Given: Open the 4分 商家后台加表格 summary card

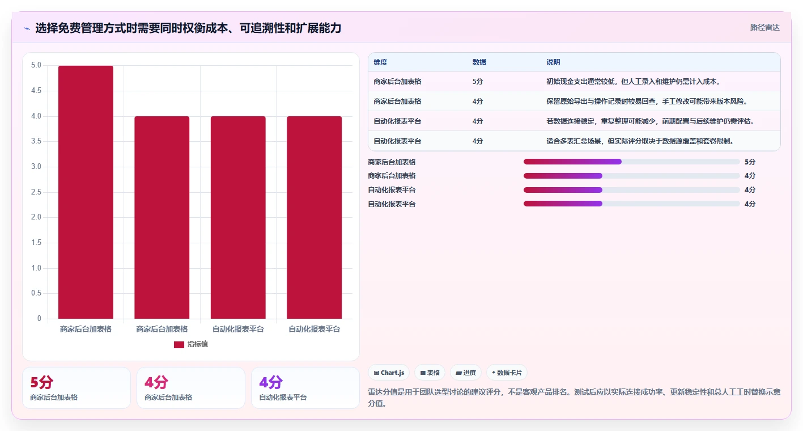Looking at the screenshot, I should [191, 388].
